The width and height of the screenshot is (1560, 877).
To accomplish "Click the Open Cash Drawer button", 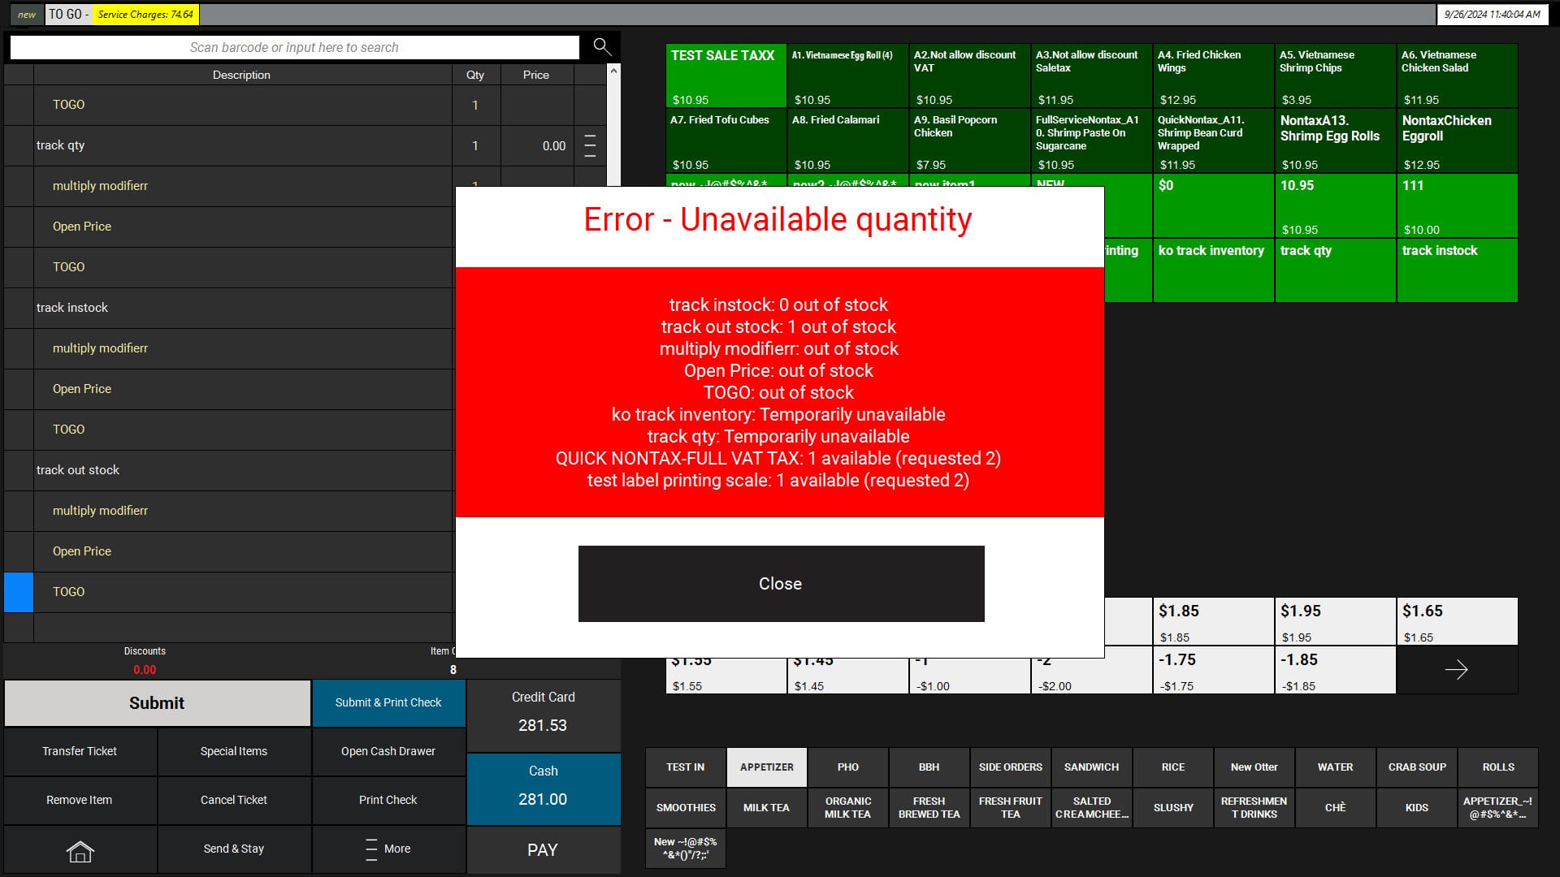I will (x=388, y=752).
